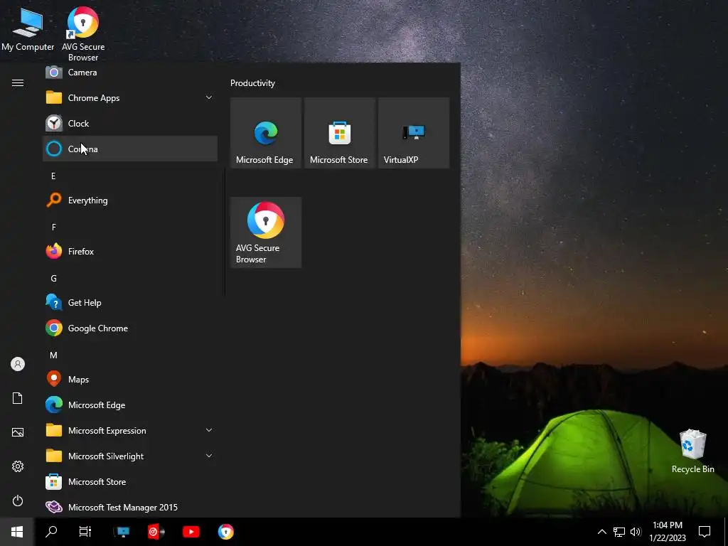Open Task View on the taskbar
The height and width of the screenshot is (546, 728).
pyautogui.click(x=85, y=532)
